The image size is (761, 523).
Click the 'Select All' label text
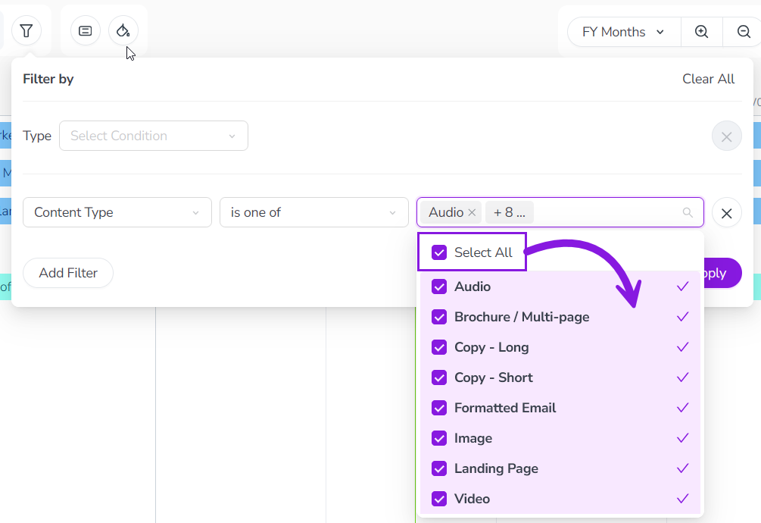click(483, 252)
